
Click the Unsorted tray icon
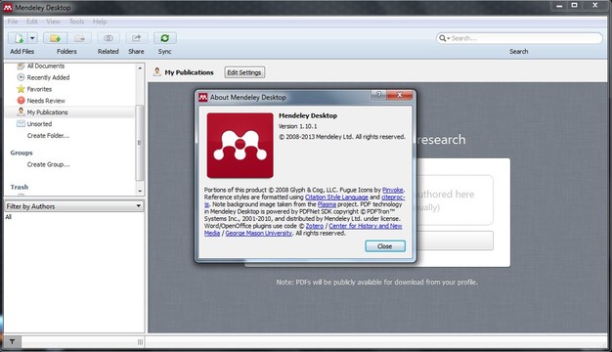22,124
